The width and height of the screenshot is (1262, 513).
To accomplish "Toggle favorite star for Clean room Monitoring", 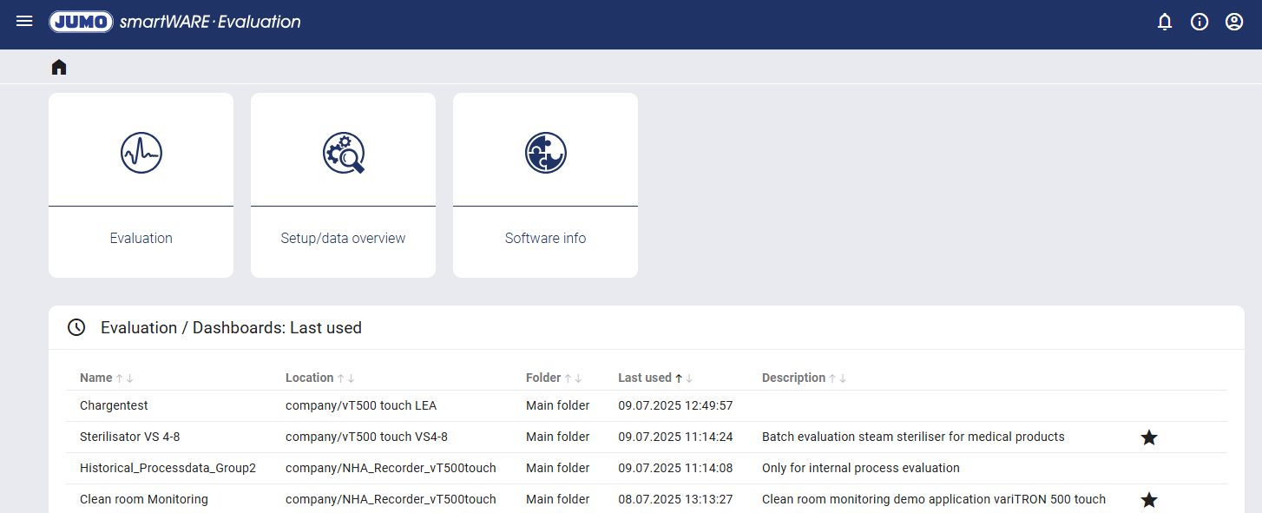I will [1148, 500].
